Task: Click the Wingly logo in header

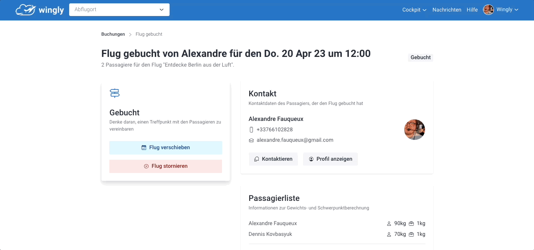Action: (40, 10)
